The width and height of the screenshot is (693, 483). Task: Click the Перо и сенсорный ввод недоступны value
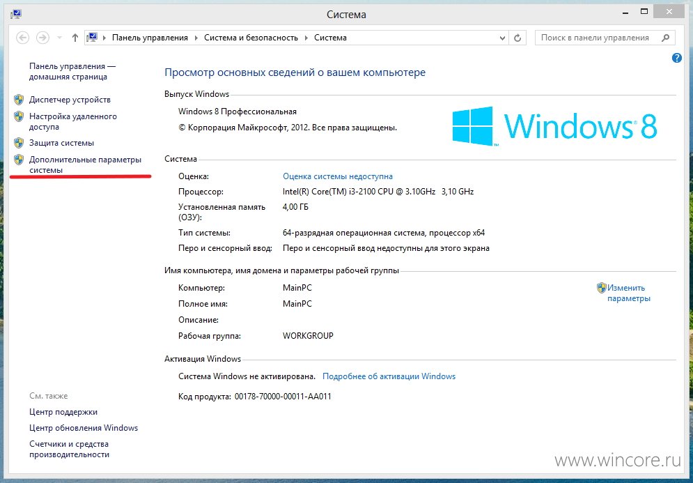click(387, 248)
